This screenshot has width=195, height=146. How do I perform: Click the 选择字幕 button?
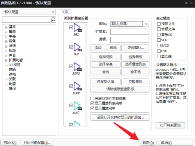pyautogui.click(x=105, y=64)
